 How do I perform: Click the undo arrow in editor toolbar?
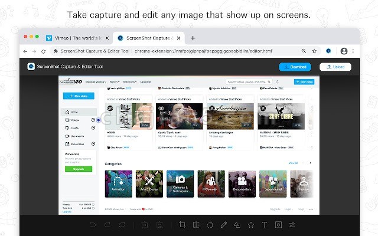tap(93, 225)
